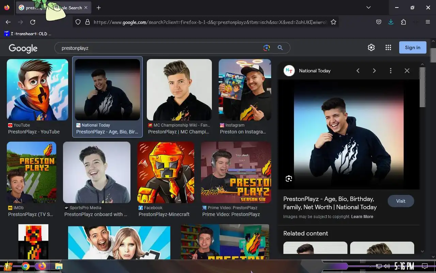Open the Learn More copyright link
Screen dimensions: 436x273
tap(362, 217)
